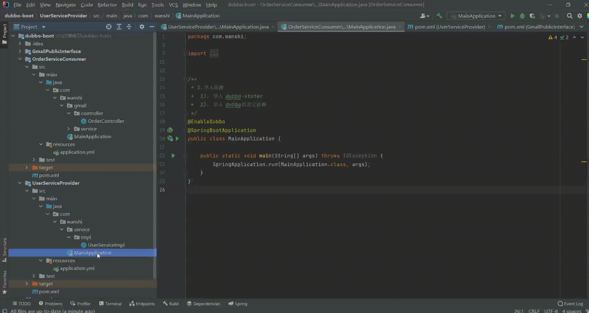Switch to pom.xml (UserServiceProvider) tab
The width and height of the screenshot is (589, 313).
(450, 27)
